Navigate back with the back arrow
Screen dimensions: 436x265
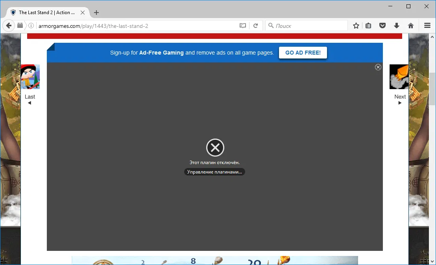[x=9, y=26]
